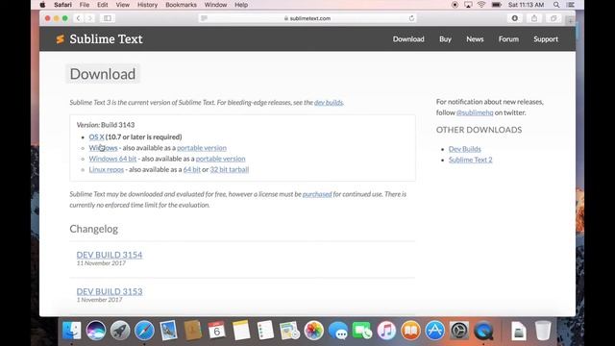Show all tabs overview button

click(x=553, y=18)
